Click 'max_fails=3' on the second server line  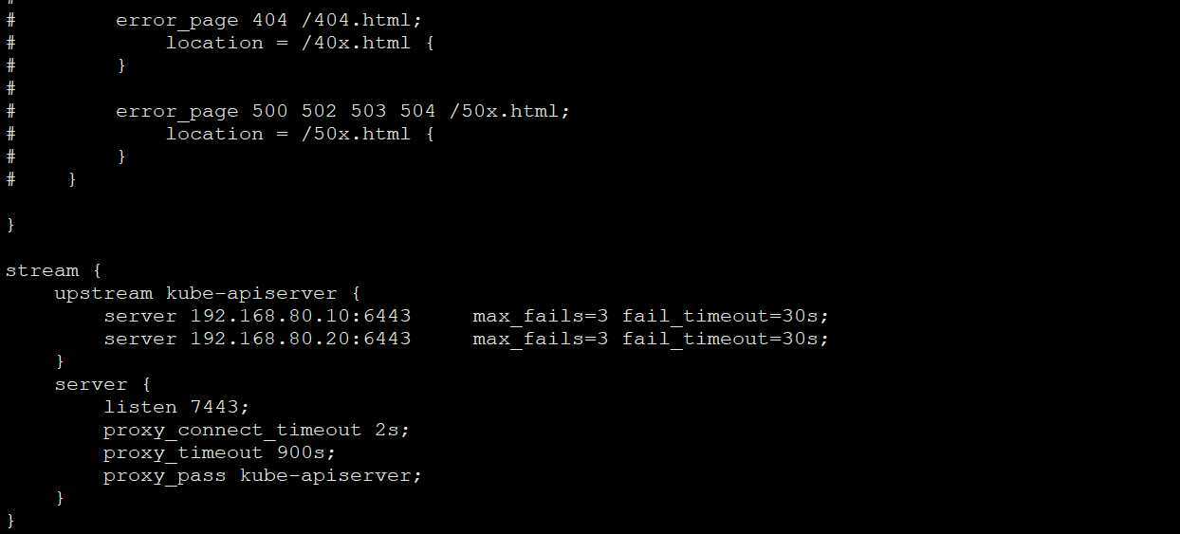tap(541, 339)
